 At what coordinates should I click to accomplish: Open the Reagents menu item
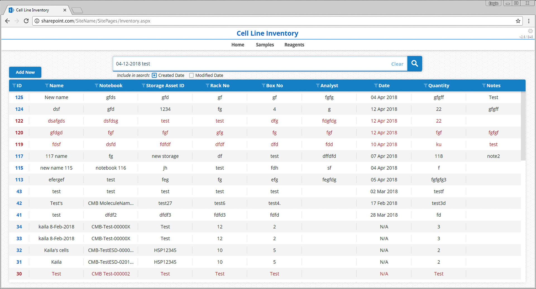click(x=294, y=45)
